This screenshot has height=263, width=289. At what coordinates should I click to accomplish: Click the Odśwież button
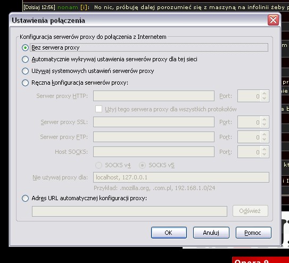click(250, 211)
